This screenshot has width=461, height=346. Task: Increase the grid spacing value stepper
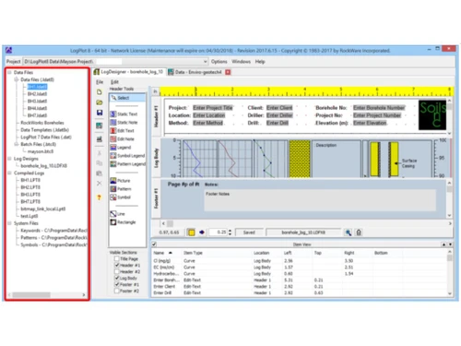point(230,231)
